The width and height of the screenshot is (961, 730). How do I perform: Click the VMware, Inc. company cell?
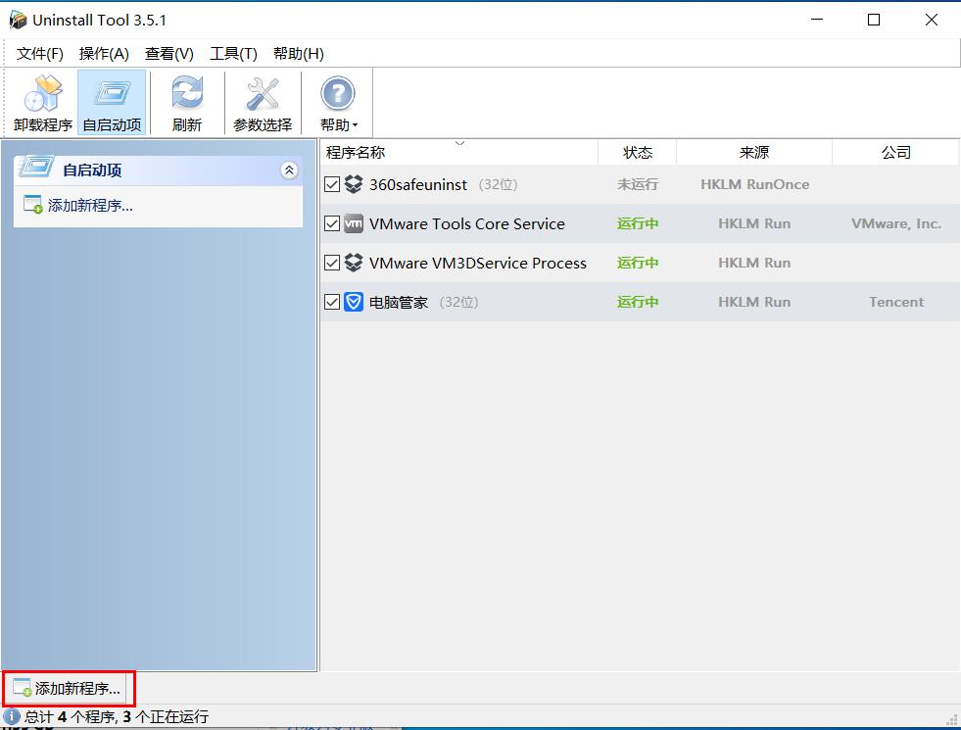[x=896, y=223]
